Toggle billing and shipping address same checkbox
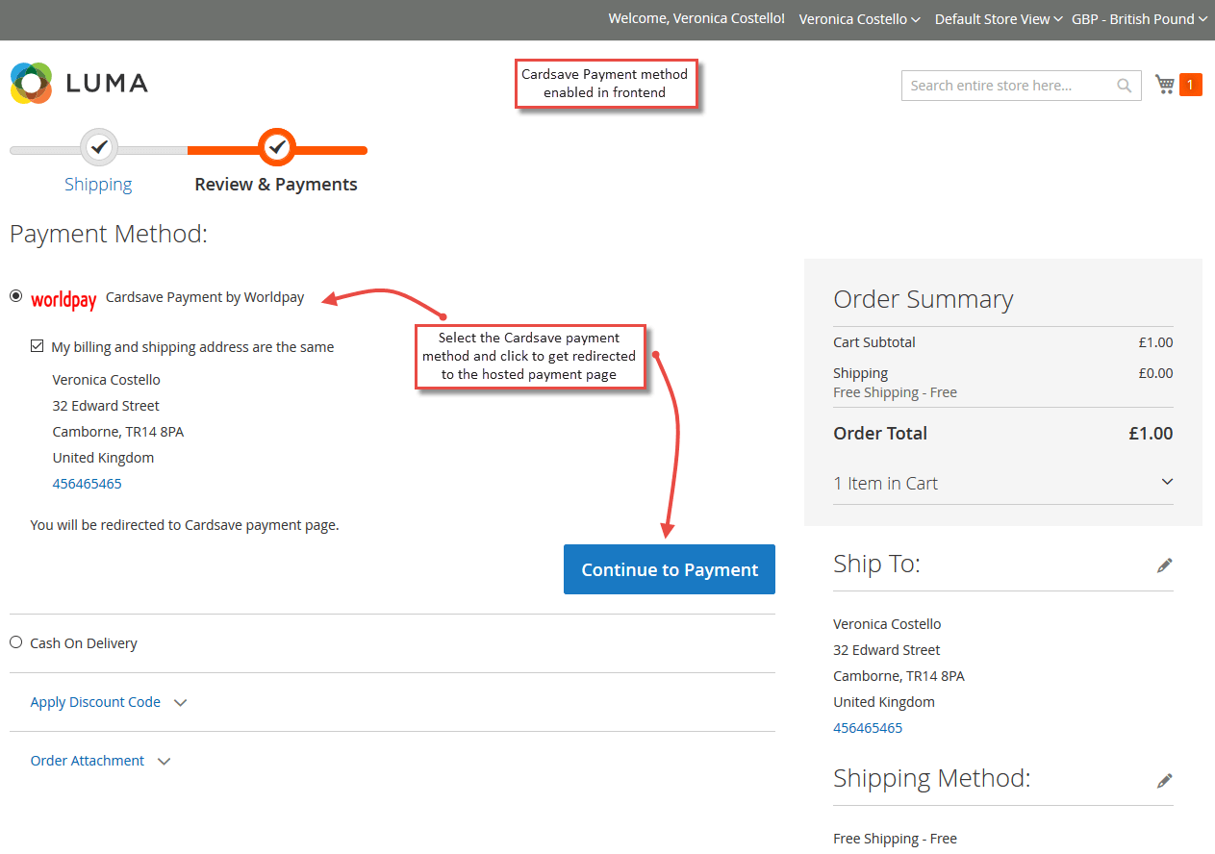1215x854 pixels. [x=38, y=346]
